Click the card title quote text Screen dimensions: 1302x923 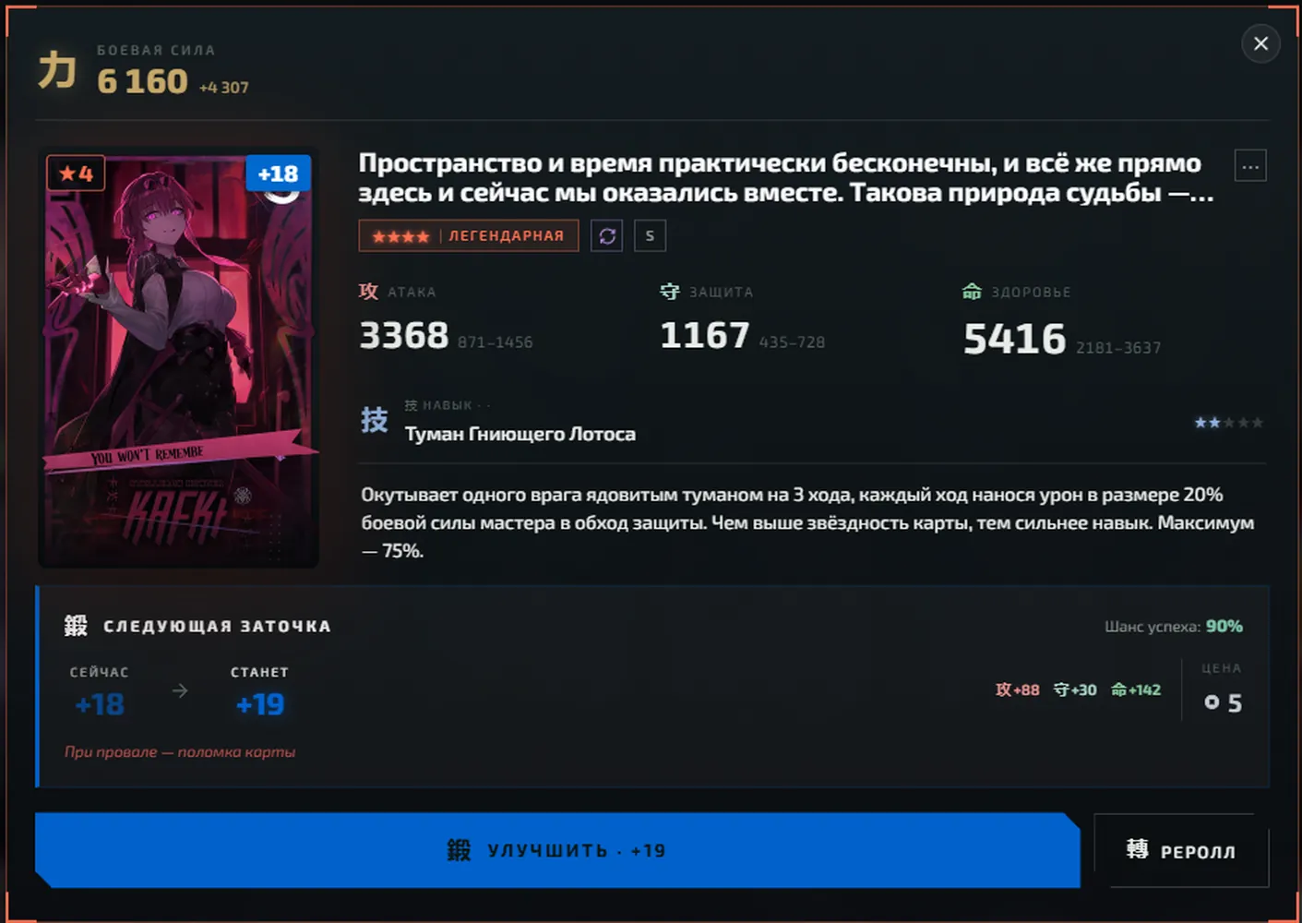point(786,177)
